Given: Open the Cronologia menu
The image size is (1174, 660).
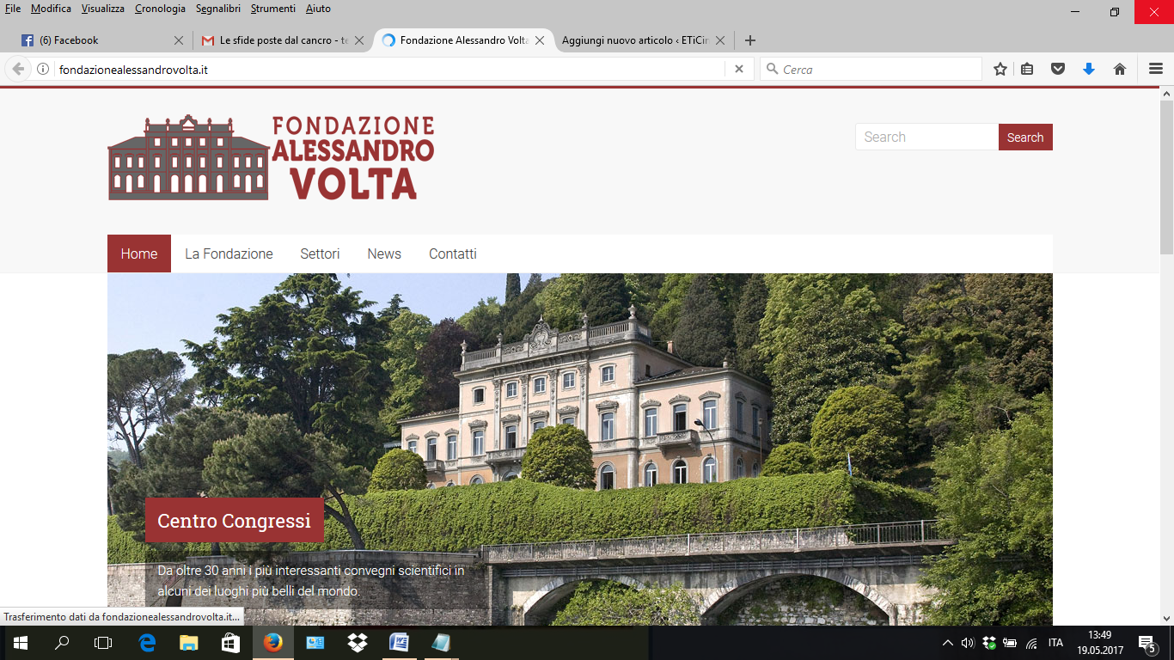Looking at the screenshot, I should coord(160,9).
